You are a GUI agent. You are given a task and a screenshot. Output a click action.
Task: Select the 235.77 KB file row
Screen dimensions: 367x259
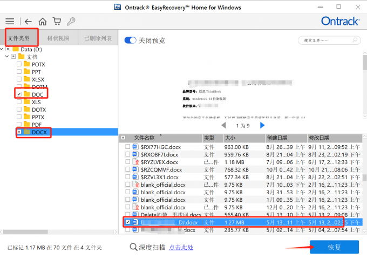click(241, 230)
